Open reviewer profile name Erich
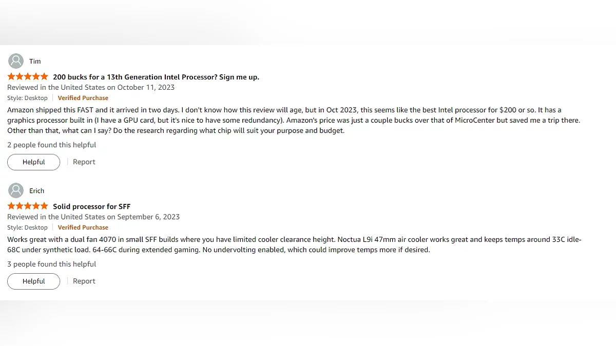The image size is (616, 346). 36,191
